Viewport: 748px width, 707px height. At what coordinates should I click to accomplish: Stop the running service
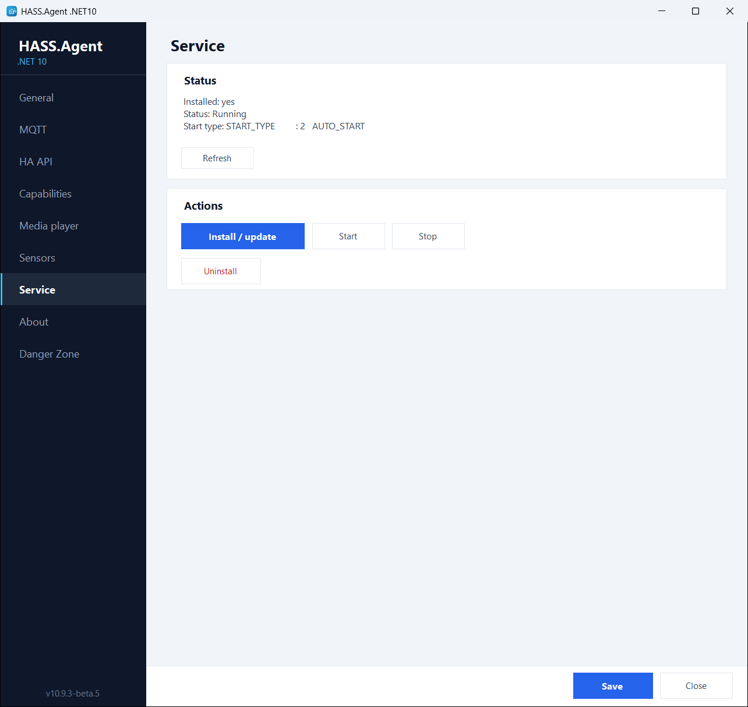coord(428,236)
